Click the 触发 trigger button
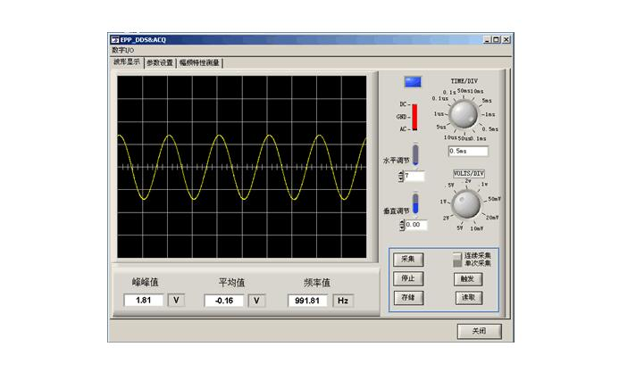636x380 pixels. click(468, 278)
